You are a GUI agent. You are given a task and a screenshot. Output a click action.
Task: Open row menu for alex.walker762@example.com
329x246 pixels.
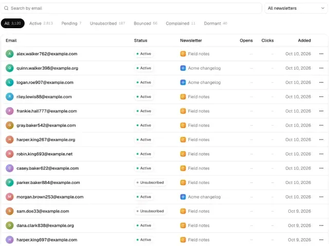(x=321, y=54)
